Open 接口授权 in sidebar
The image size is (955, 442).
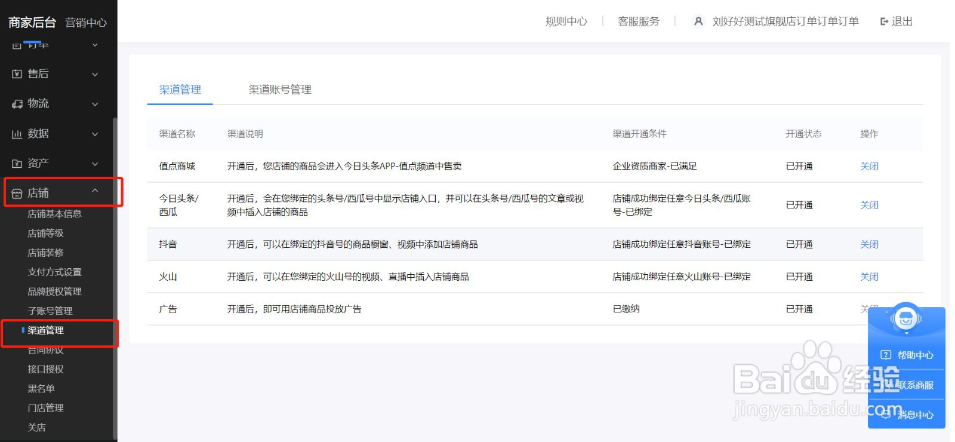tap(45, 369)
